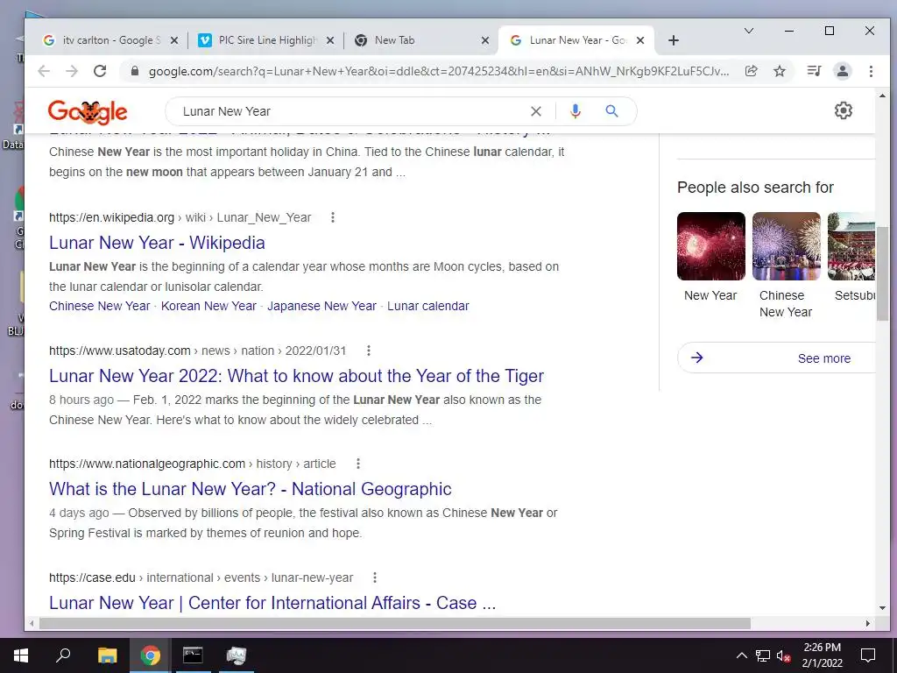The width and height of the screenshot is (897, 673).
Task: Open the Lunar calendar sitelink
Action: click(x=427, y=306)
